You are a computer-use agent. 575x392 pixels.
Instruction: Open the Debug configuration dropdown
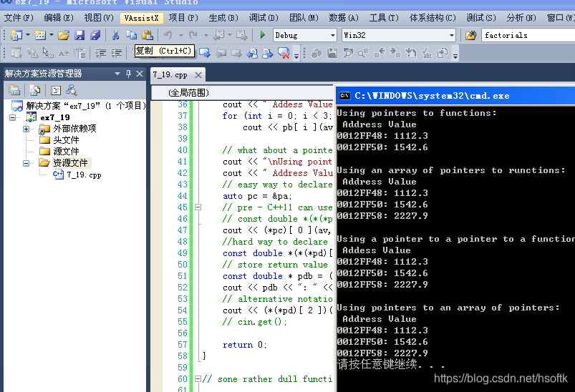click(332, 35)
